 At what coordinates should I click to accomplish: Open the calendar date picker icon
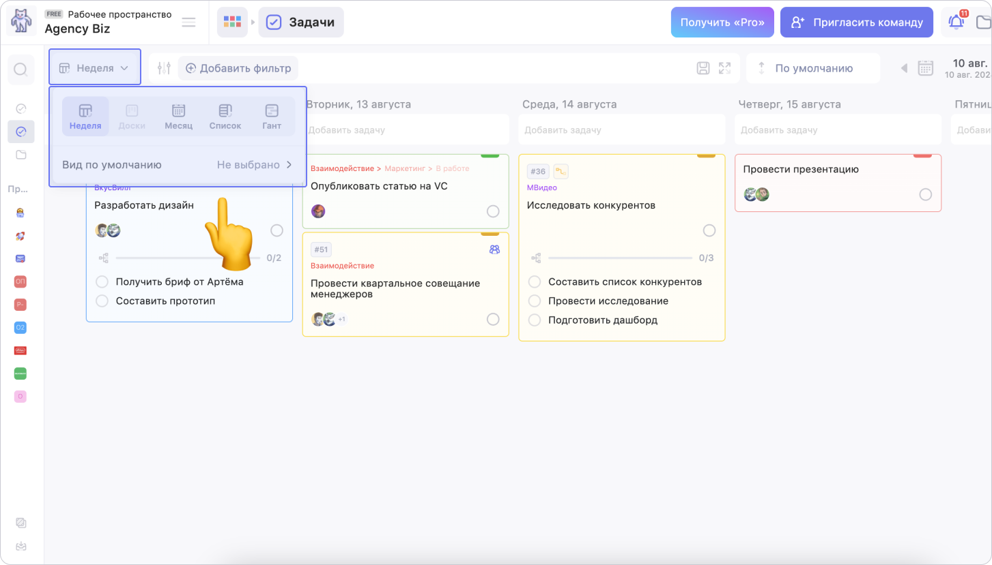[x=925, y=68]
